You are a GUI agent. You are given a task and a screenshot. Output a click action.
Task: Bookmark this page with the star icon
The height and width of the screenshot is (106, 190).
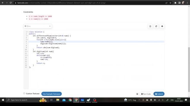pos(170,3)
